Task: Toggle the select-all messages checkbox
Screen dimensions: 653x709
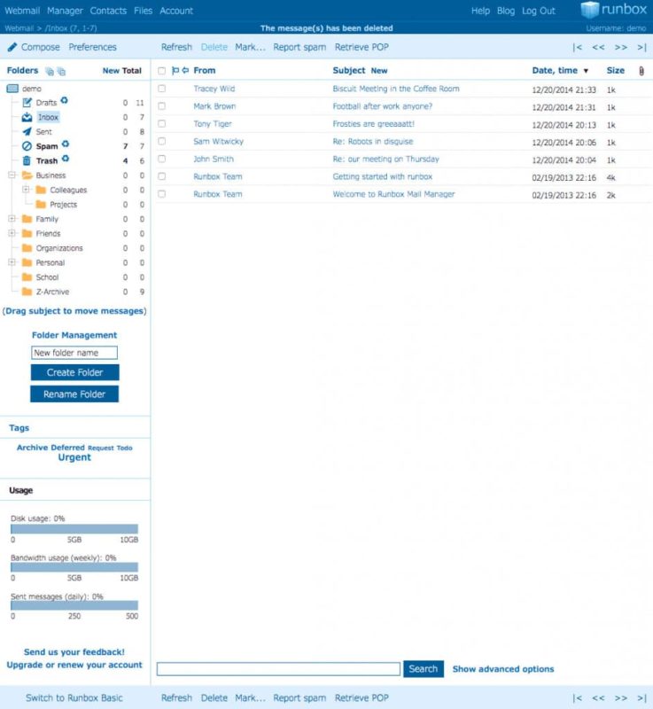Action: [162, 71]
